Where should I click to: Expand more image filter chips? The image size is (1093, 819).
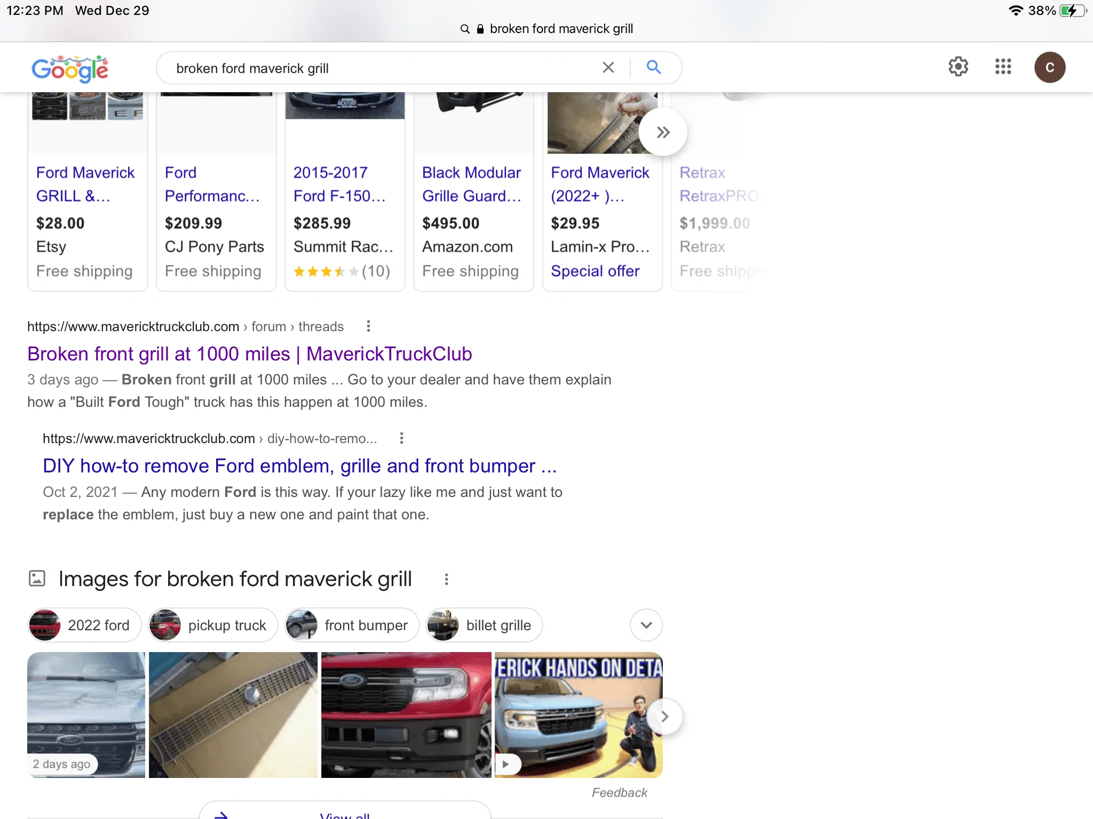tap(646, 625)
